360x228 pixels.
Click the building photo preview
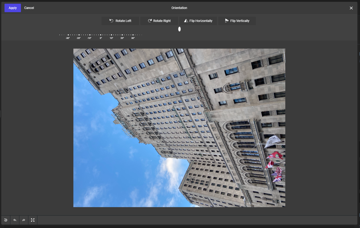pyautogui.click(x=179, y=128)
